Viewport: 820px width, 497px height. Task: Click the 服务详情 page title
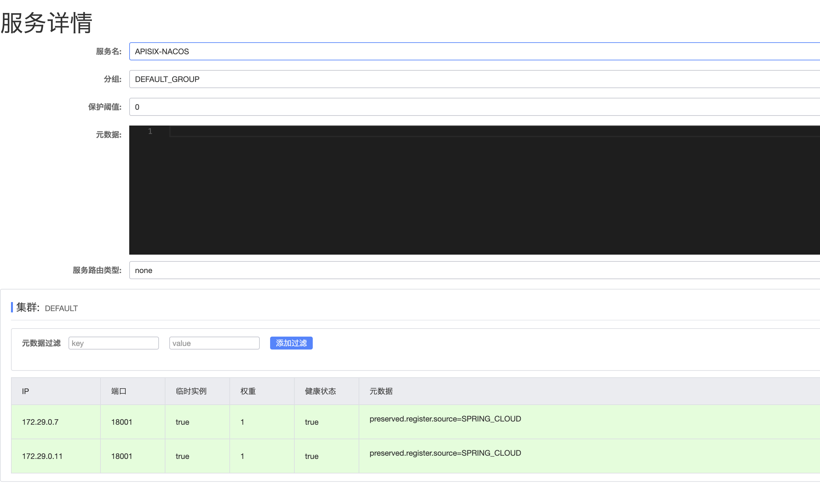pyautogui.click(x=47, y=23)
